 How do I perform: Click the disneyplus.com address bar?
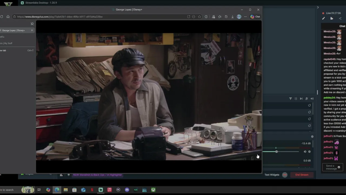[x=100, y=17]
